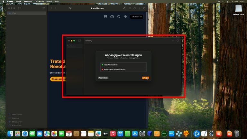Click the refresh icon in Whisky toolbar
The width and height of the screenshot is (247, 139).
178,41
